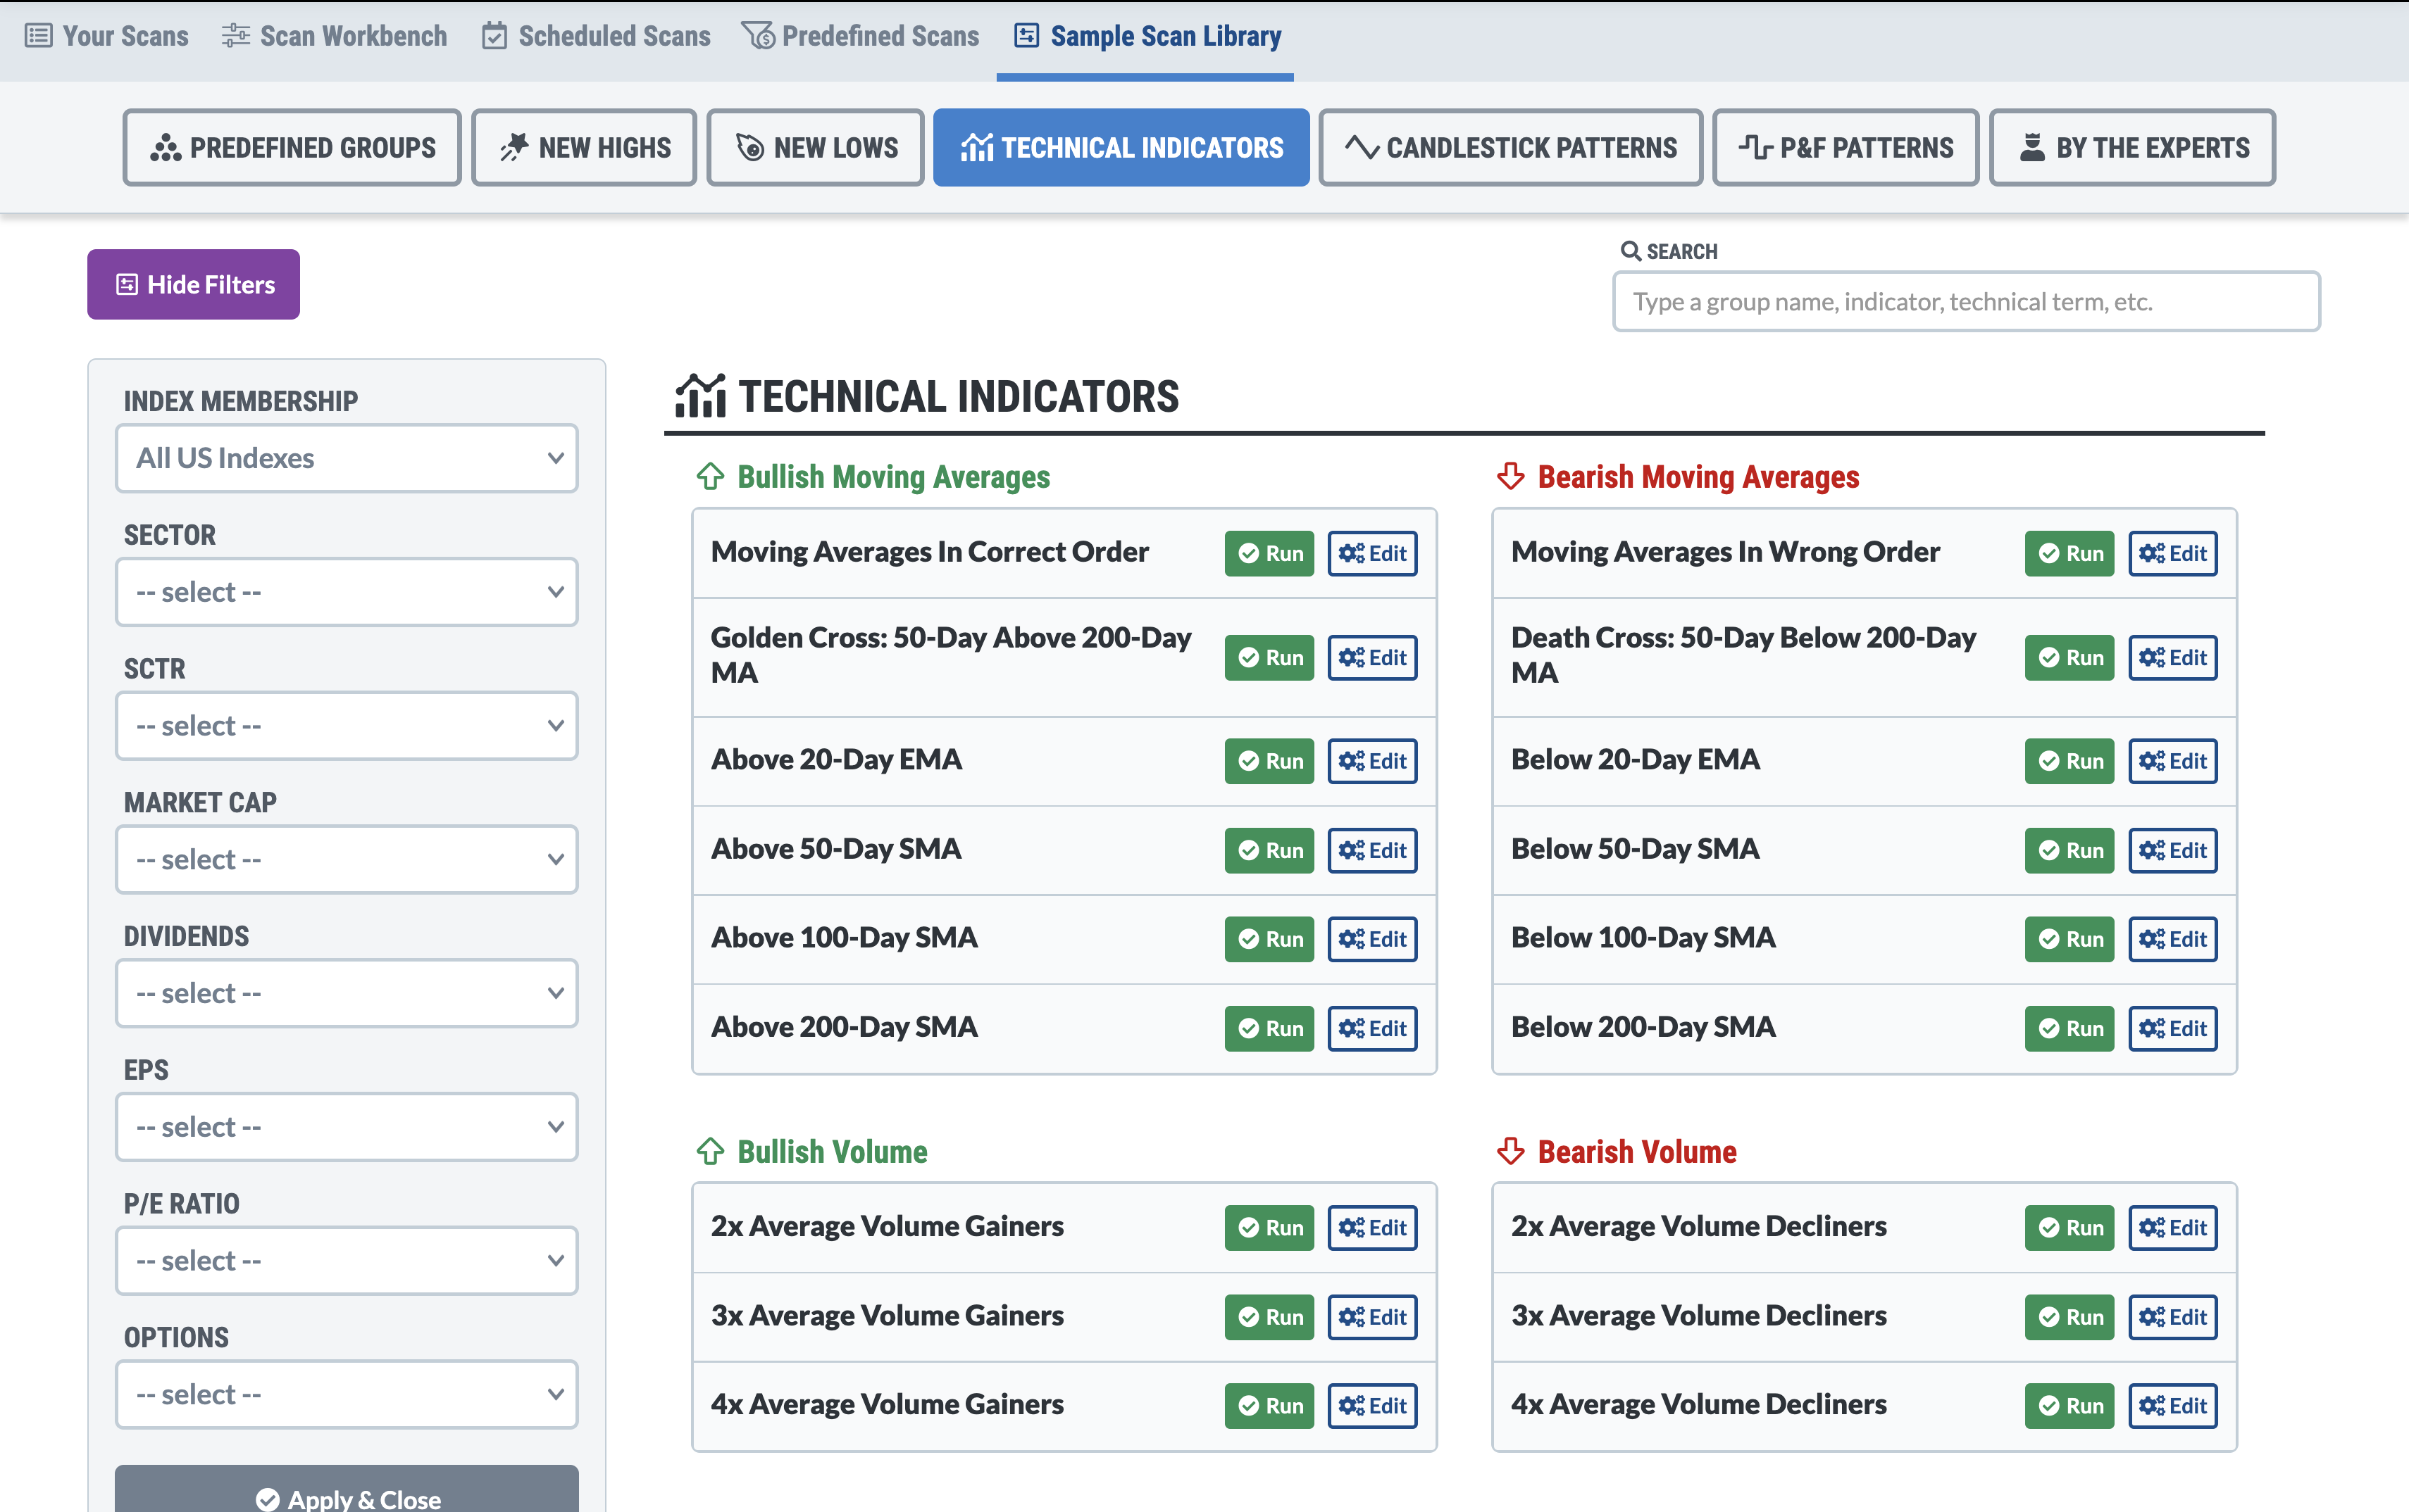Screen dimensions: 2409x1512
Task: Run 3x Average Volume Decliners scan
Action: coord(2069,1316)
